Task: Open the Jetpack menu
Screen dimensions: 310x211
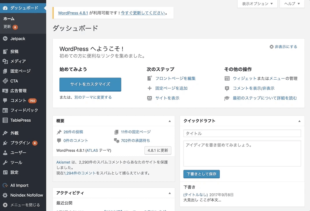Action: [x=18, y=39]
